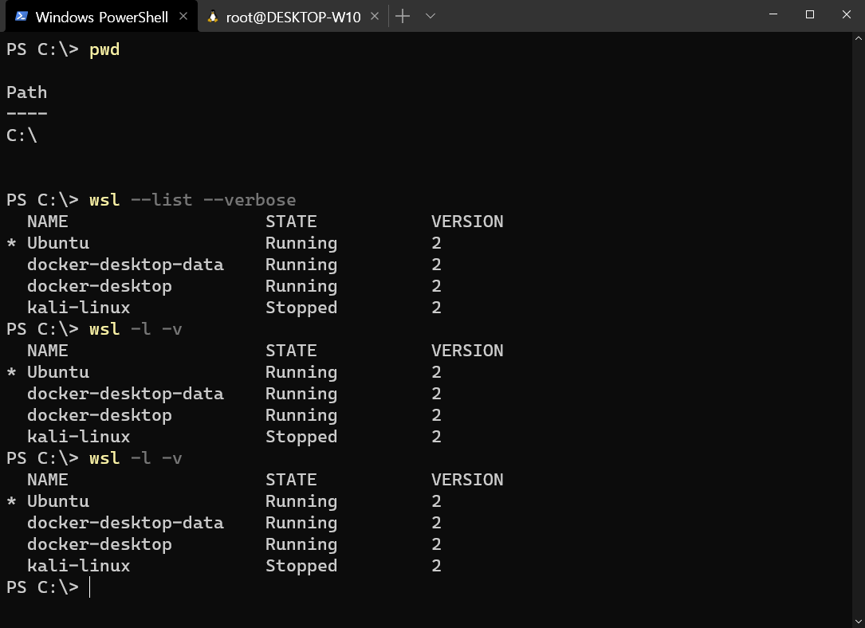The width and height of the screenshot is (865, 628).
Task: Switch to the root@DESKTOP-W10 tab
Action: [293, 17]
